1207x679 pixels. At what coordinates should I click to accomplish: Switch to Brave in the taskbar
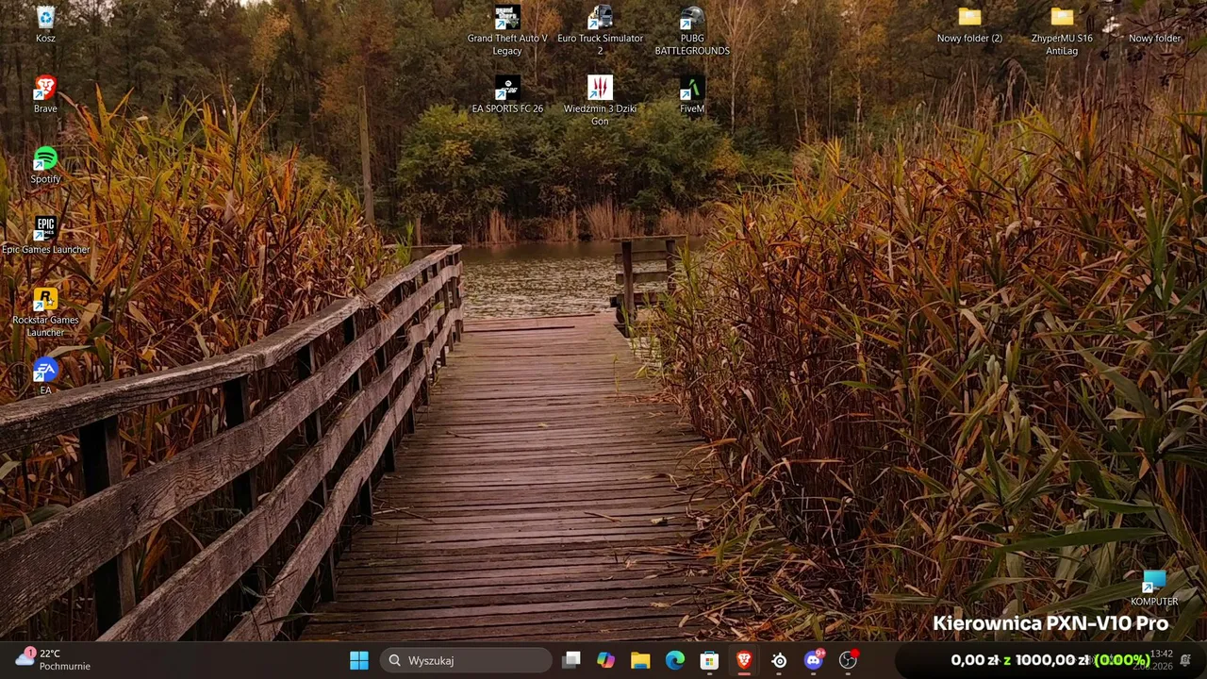click(x=744, y=660)
